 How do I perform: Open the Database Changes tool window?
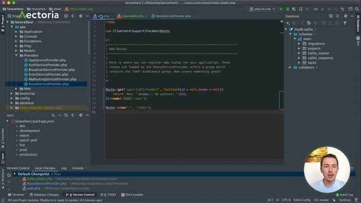point(44,195)
